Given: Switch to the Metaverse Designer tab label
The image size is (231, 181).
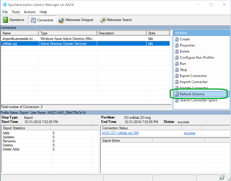Looking at the screenshot, I should [x=79, y=20].
